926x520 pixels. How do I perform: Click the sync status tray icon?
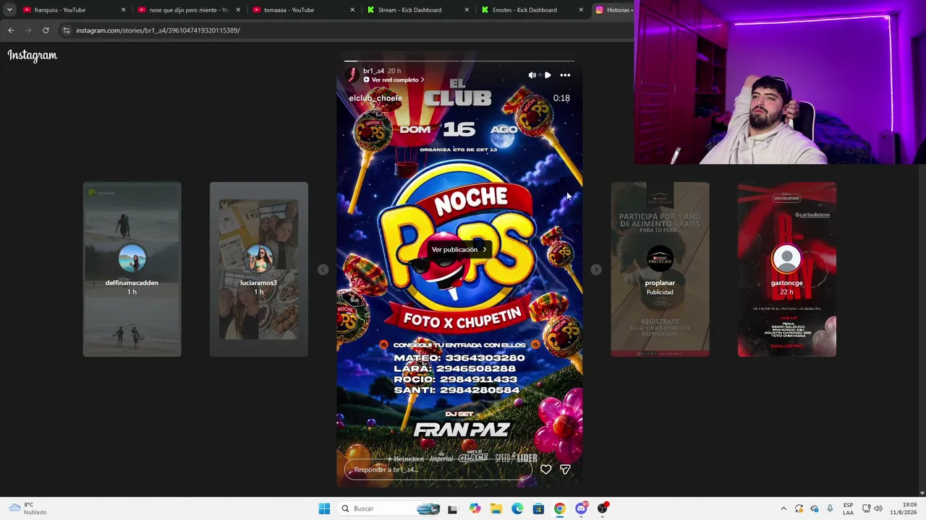799,508
